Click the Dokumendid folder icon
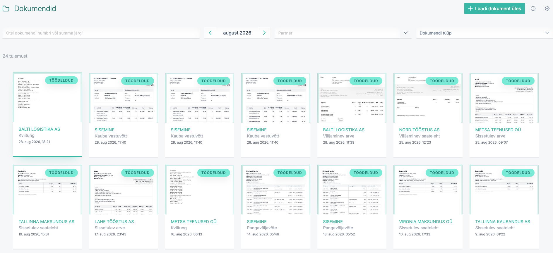Image resolution: width=553 pixels, height=253 pixels. [6, 9]
